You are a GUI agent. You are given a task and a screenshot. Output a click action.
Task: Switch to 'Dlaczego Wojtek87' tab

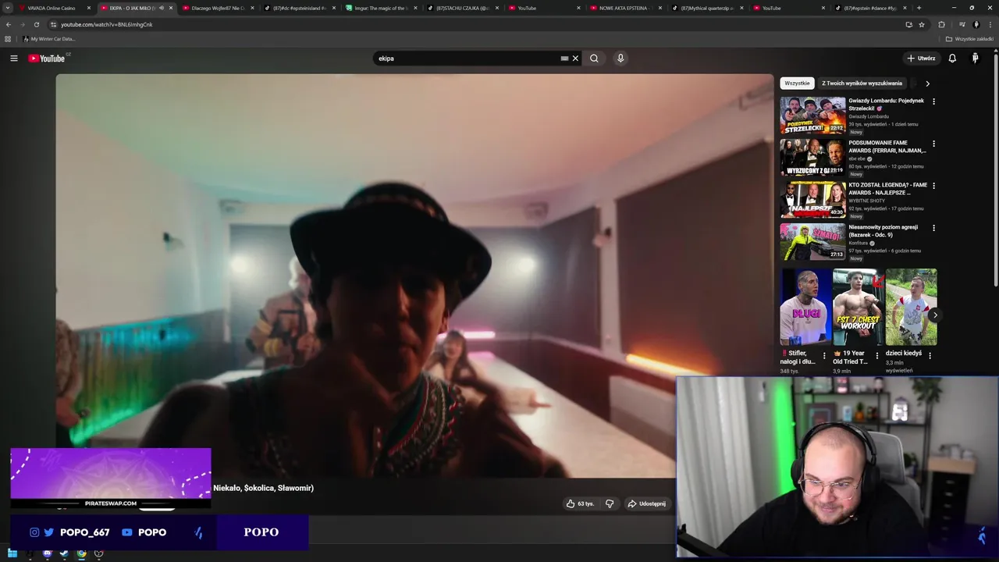pyautogui.click(x=219, y=8)
